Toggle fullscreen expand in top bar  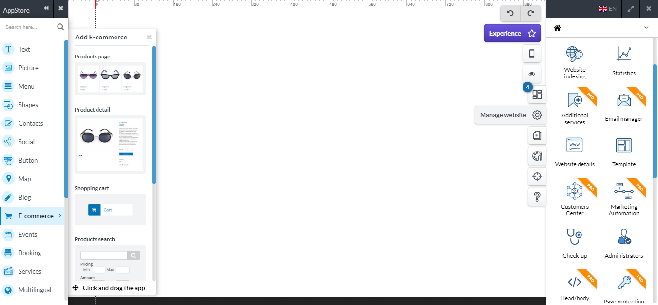[631, 9]
